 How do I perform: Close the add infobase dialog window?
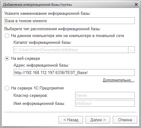click(136, 5)
